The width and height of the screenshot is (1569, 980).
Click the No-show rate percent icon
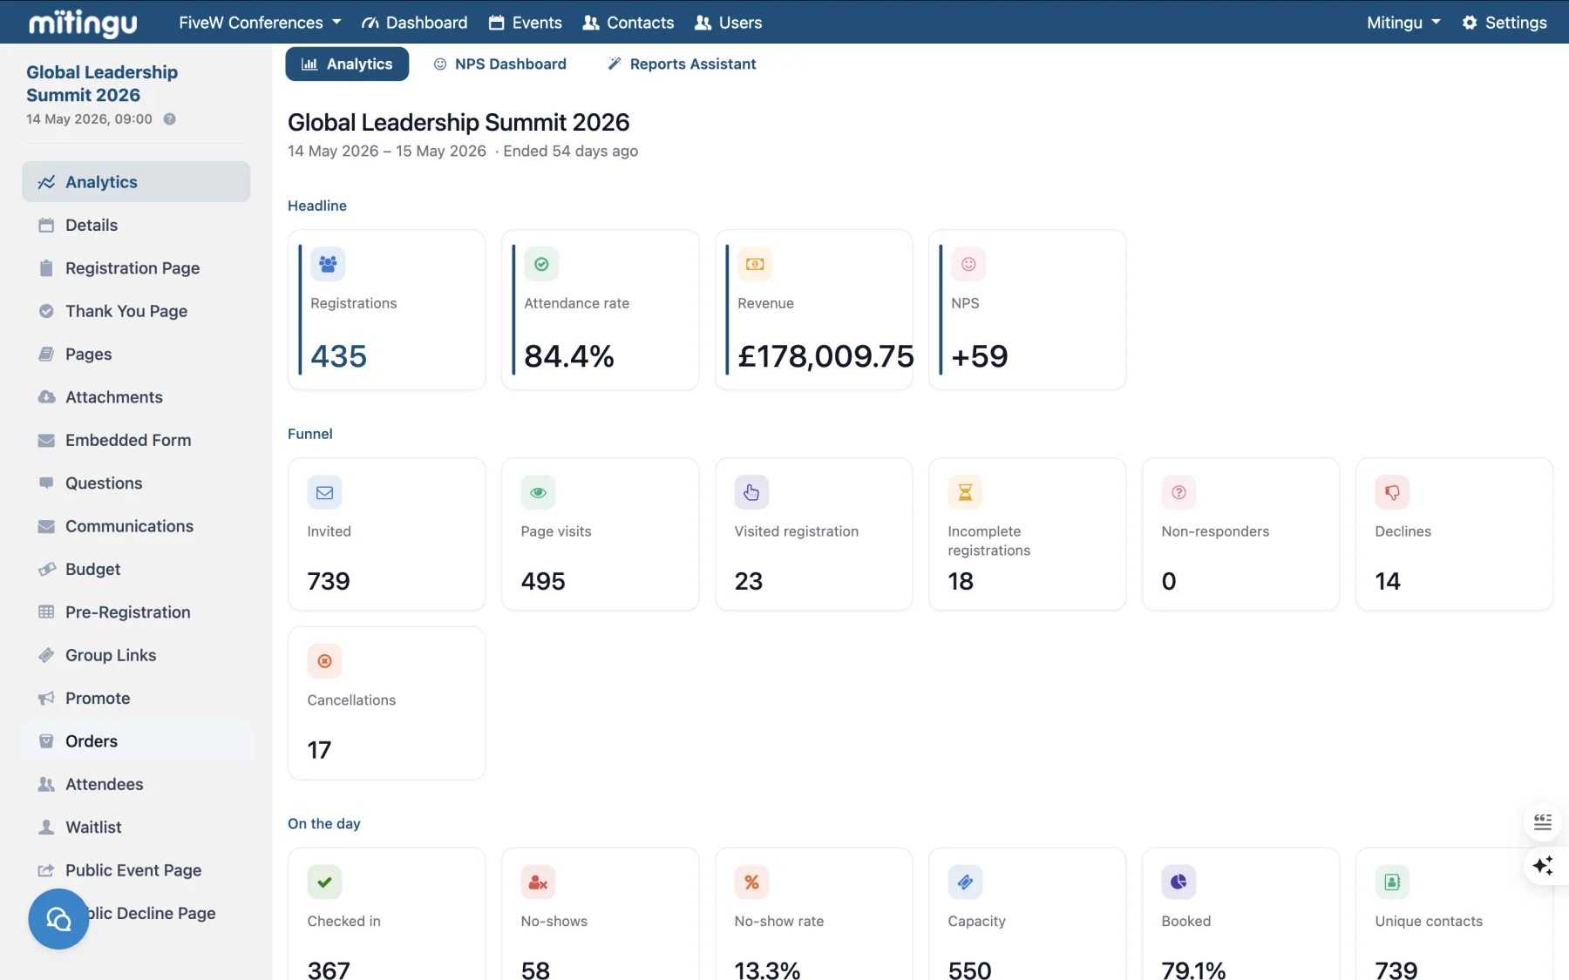[x=751, y=882]
